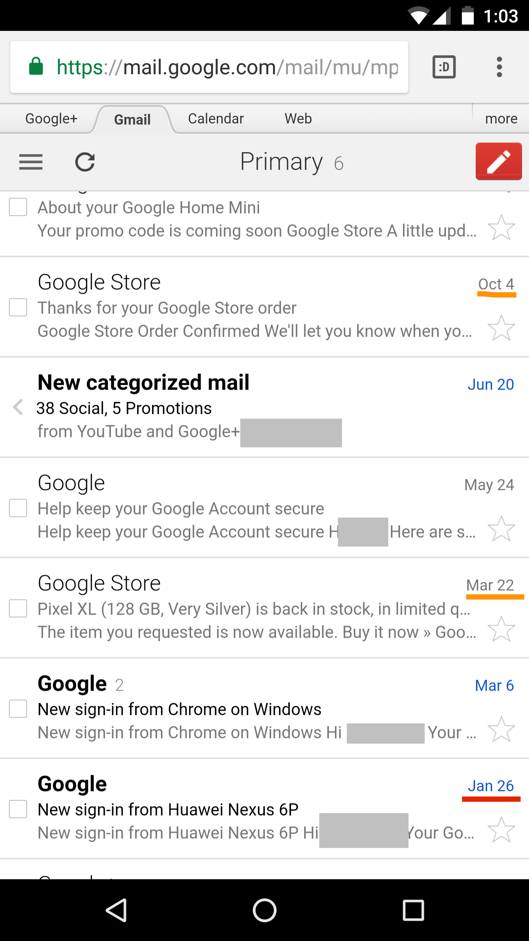
Task: Tap the mail.google.com address bar
Action: pyautogui.click(x=209, y=67)
